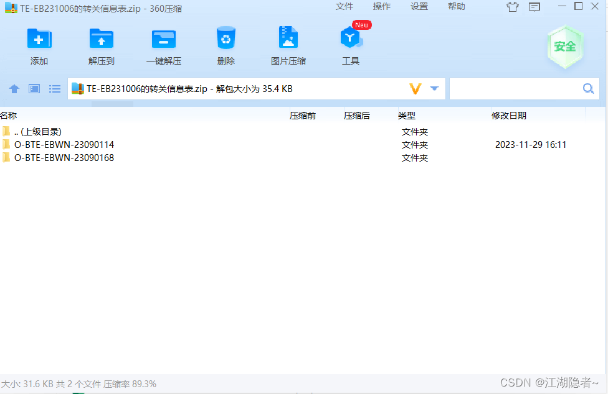Close the 360压缩 window
The height and width of the screenshot is (394, 608).
[x=595, y=6]
